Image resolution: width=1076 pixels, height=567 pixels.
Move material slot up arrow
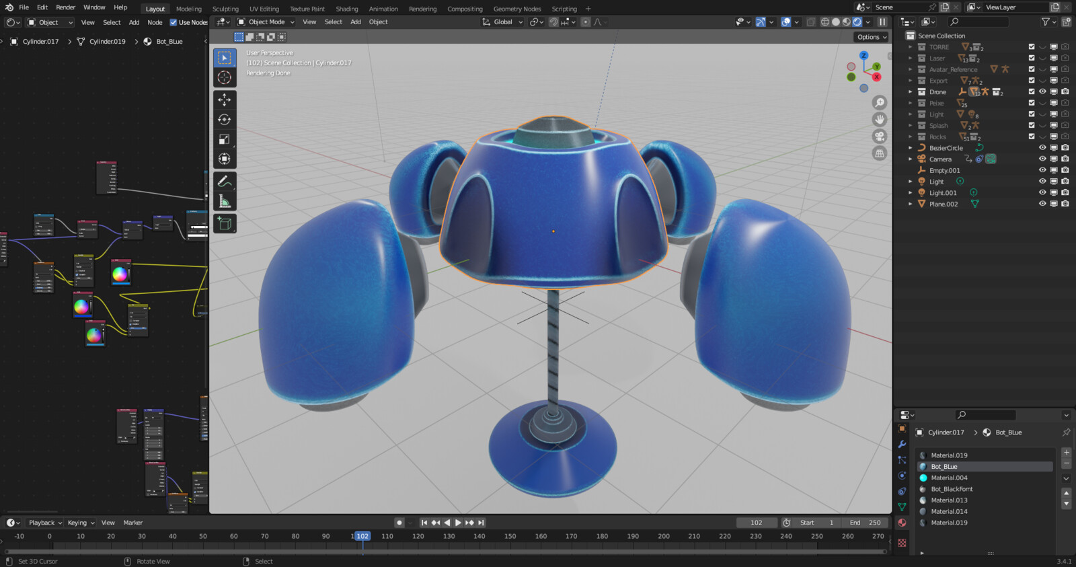click(x=1066, y=493)
